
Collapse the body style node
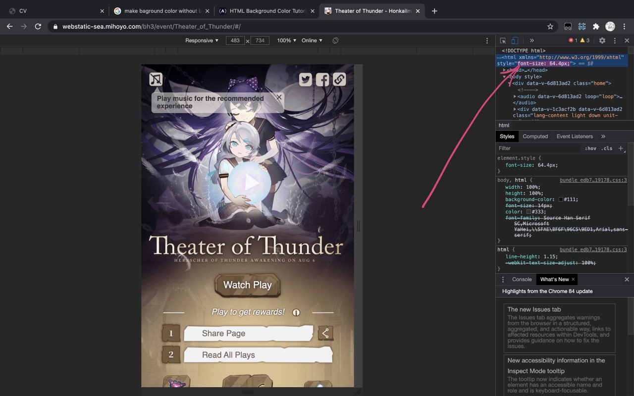(504, 77)
